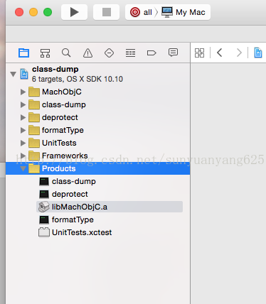Viewport: 266px width, 304px height.
Task: Click the project file icon in jump bar
Action: click(258, 53)
